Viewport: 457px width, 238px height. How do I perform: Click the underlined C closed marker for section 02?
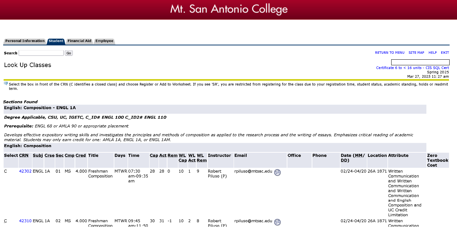[5, 221]
